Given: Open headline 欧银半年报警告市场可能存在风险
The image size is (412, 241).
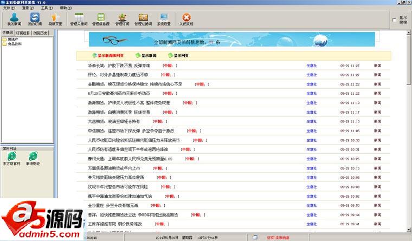Looking at the screenshot, I should pyautogui.click(x=118, y=187).
